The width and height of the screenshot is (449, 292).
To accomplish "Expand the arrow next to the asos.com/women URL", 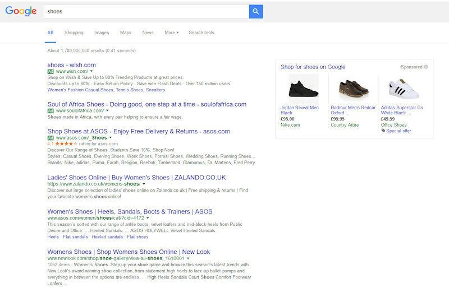I will point(148,218).
